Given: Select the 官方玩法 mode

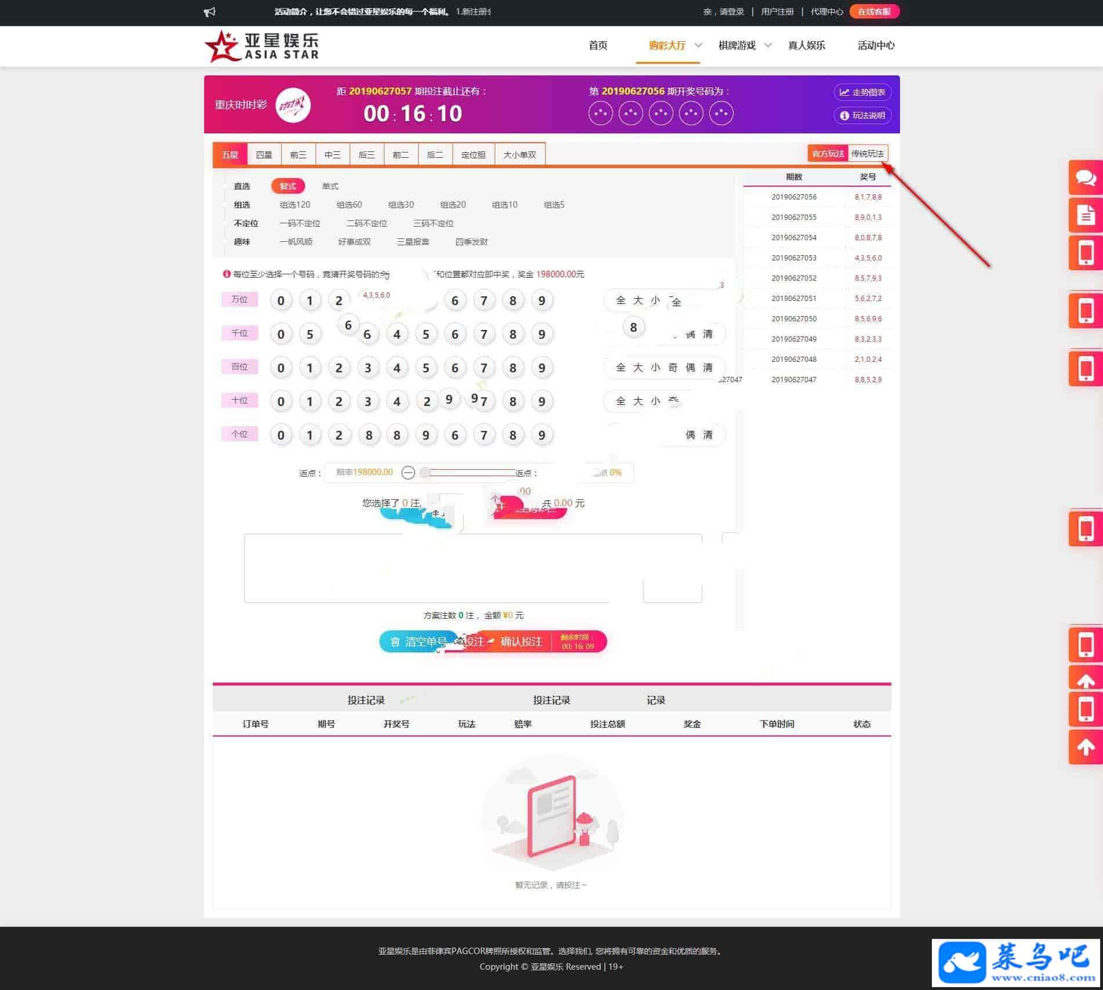Looking at the screenshot, I should click(828, 154).
